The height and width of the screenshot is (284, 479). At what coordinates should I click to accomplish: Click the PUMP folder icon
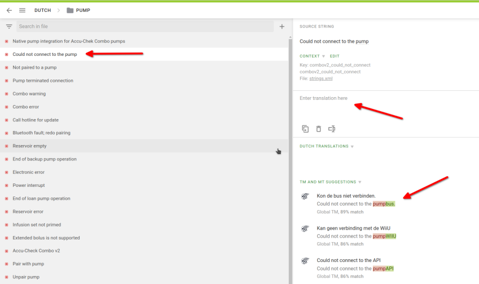tap(70, 10)
